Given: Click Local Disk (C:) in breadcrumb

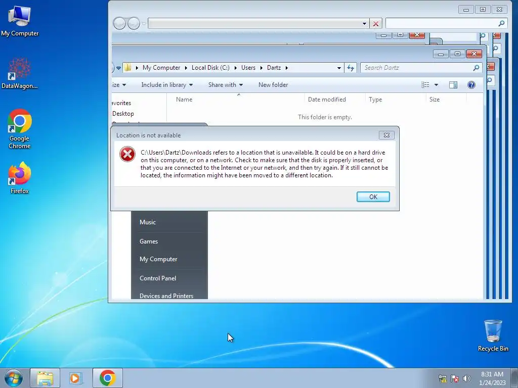Looking at the screenshot, I should pyautogui.click(x=210, y=68).
